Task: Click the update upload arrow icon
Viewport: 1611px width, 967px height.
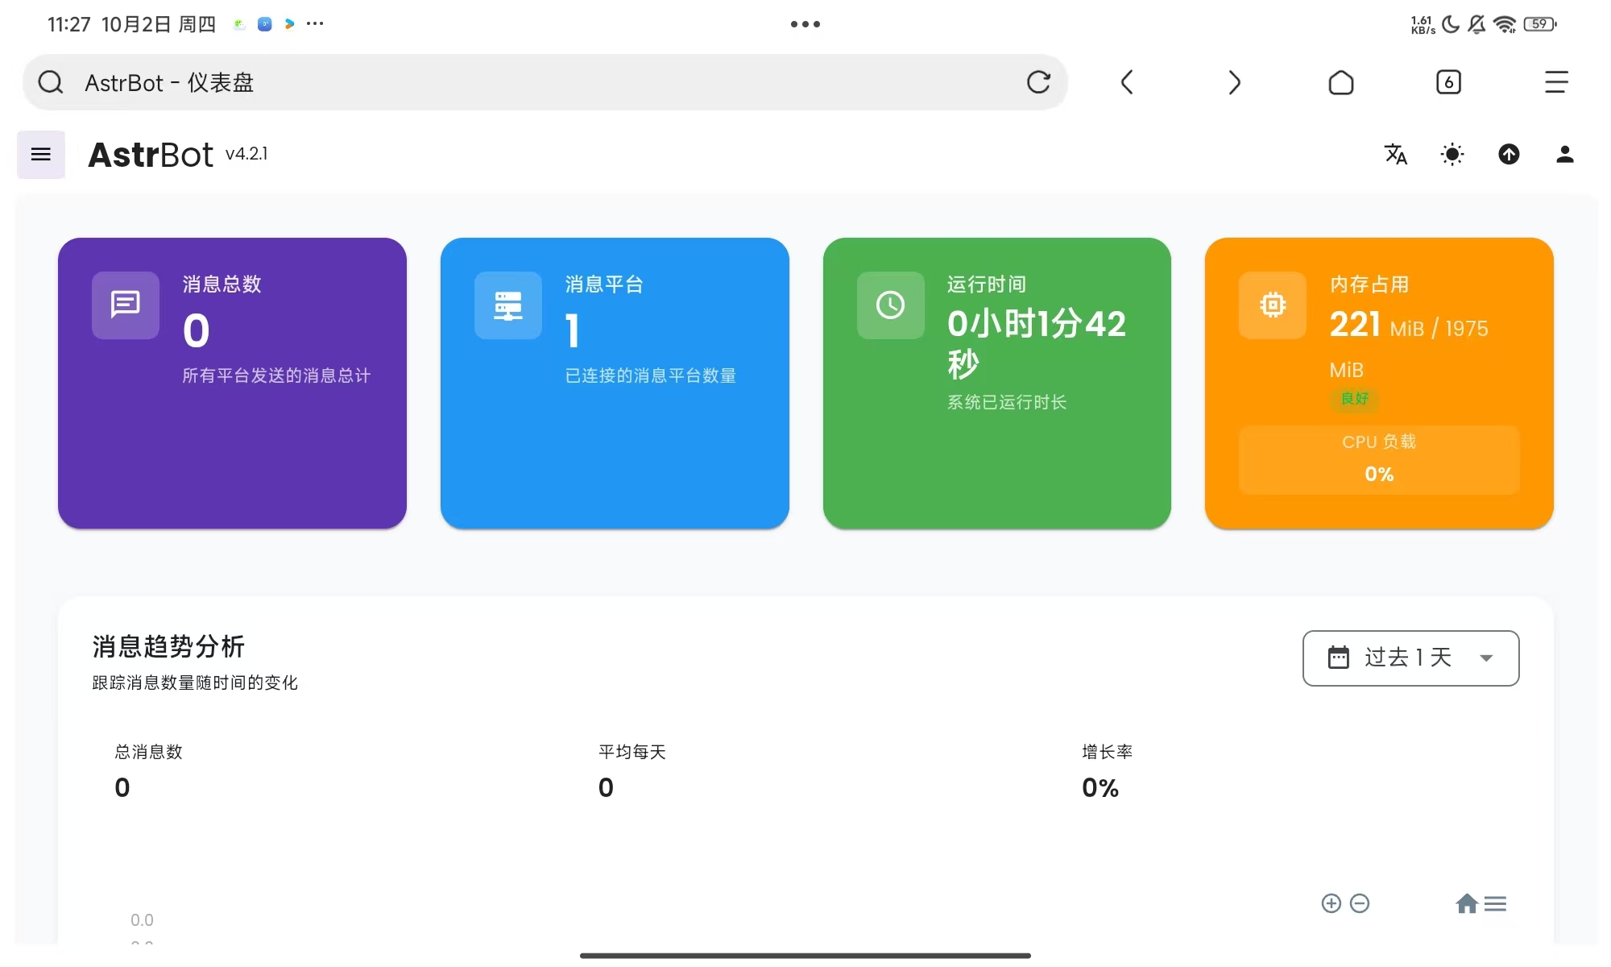Action: coord(1509,154)
